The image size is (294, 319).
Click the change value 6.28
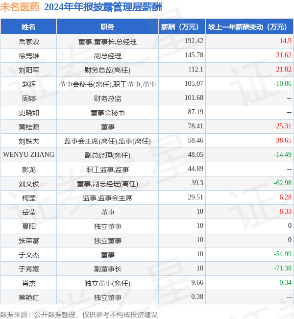point(285,197)
